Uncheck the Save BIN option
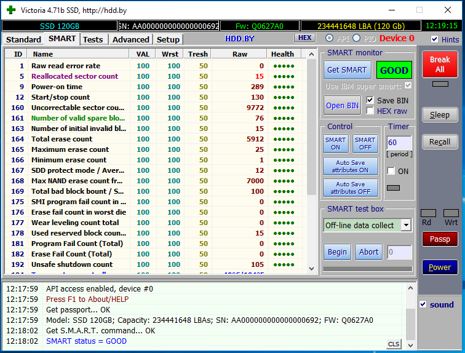This screenshot has height=353, width=465. pos(370,100)
